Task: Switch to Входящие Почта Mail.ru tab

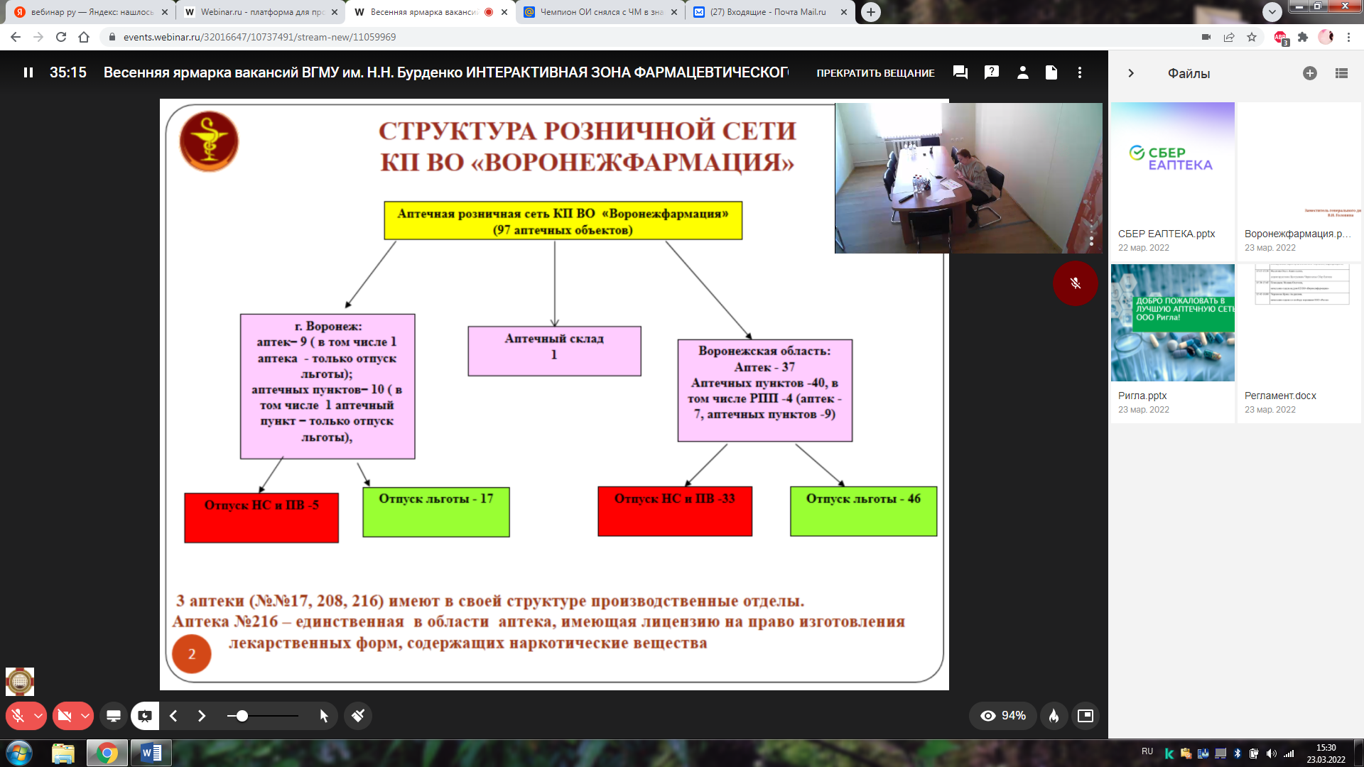Action: (x=770, y=12)
